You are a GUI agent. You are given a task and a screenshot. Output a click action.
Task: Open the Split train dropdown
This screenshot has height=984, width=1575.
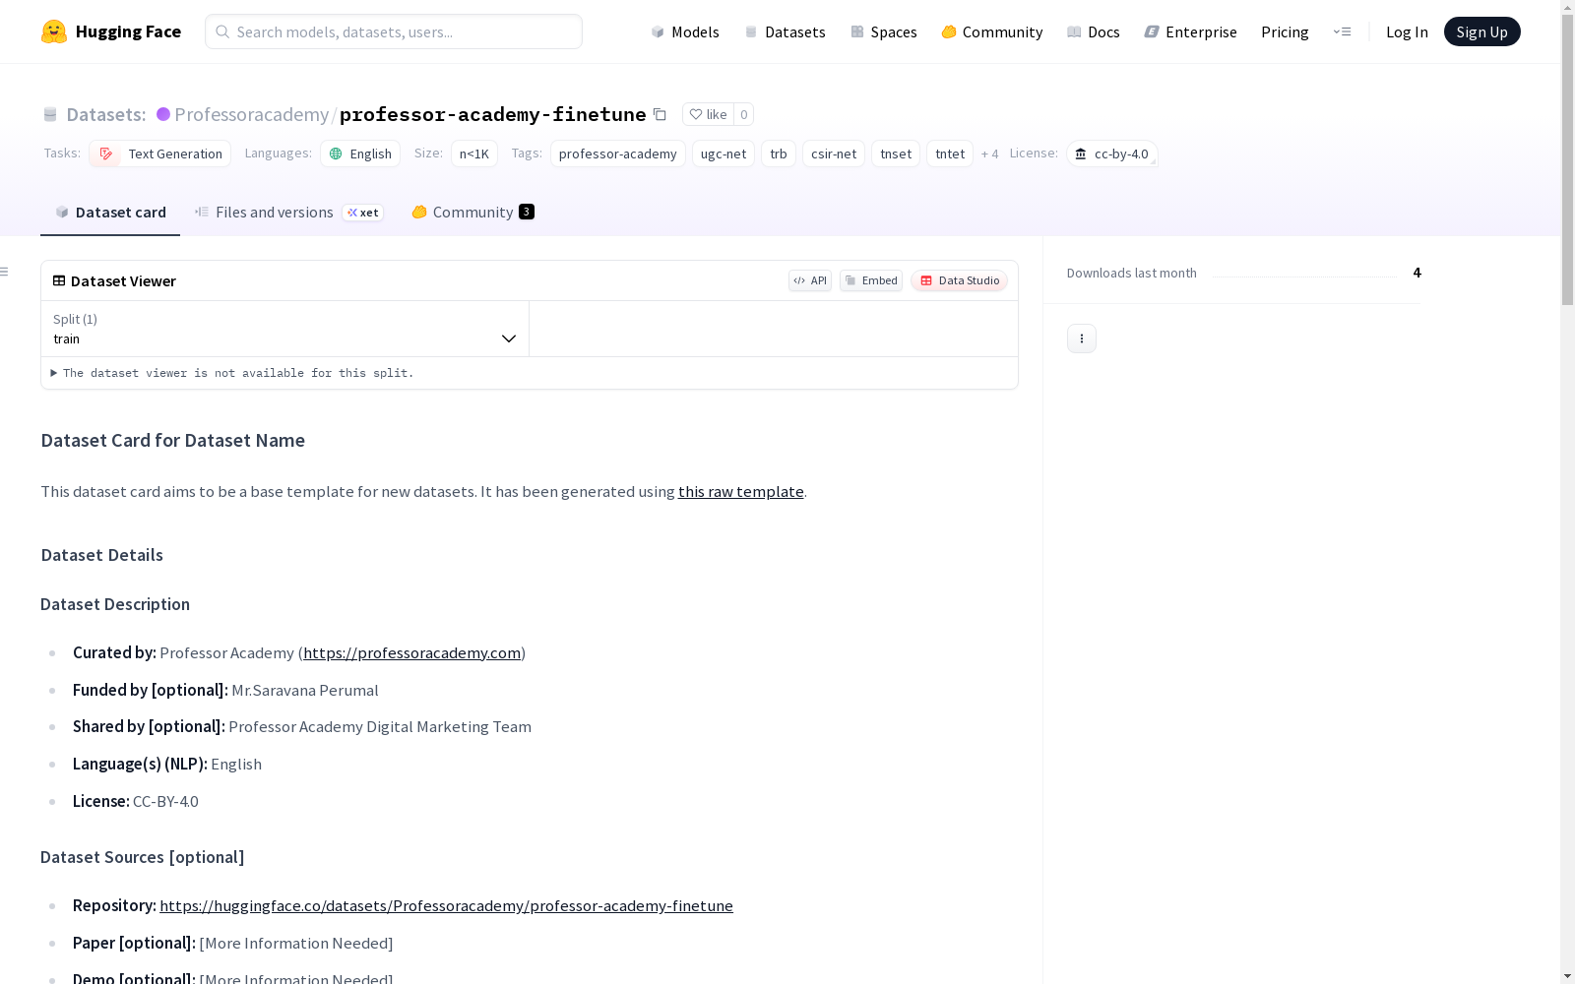(284, 329)
